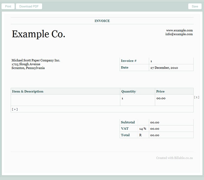Image resolution: width=204 pixels, height=180 pixels.
Task: Click the INVOICE title heading
Action: (102, 21)
